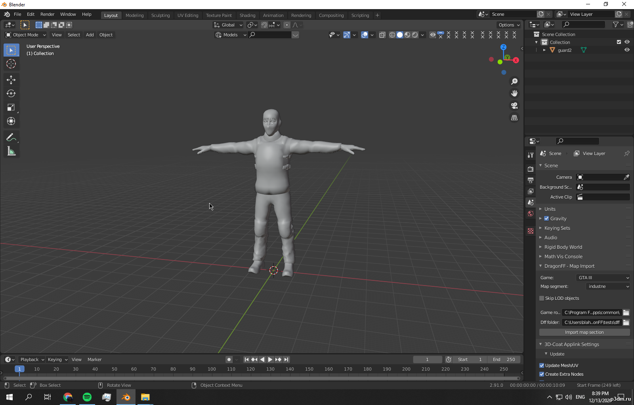Enable Skip LOD objects checkbox
634x405 pixels.
pos(542,298)
